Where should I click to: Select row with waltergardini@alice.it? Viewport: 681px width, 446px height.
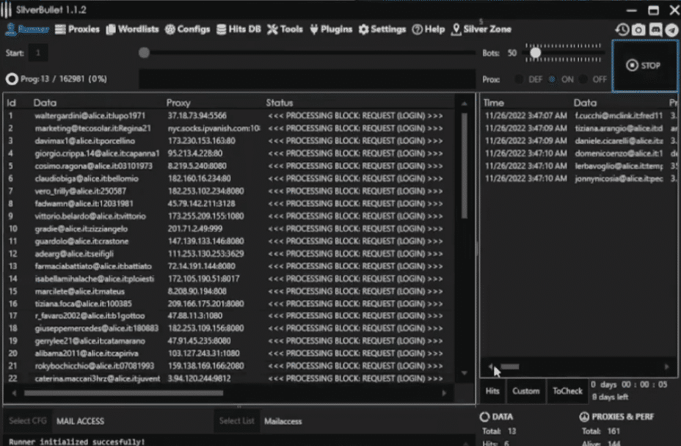(x=229, y=115)
